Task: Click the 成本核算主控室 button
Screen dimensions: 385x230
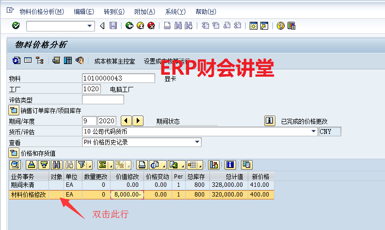Action: click(114, 61)
